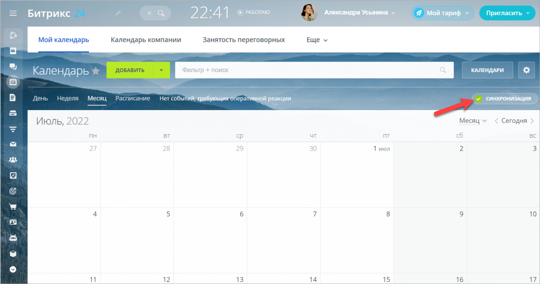Image resolution: width=540 pixels, height=284 pixels.
Task: Select the July 7 day cell
Action: [284, 240]
